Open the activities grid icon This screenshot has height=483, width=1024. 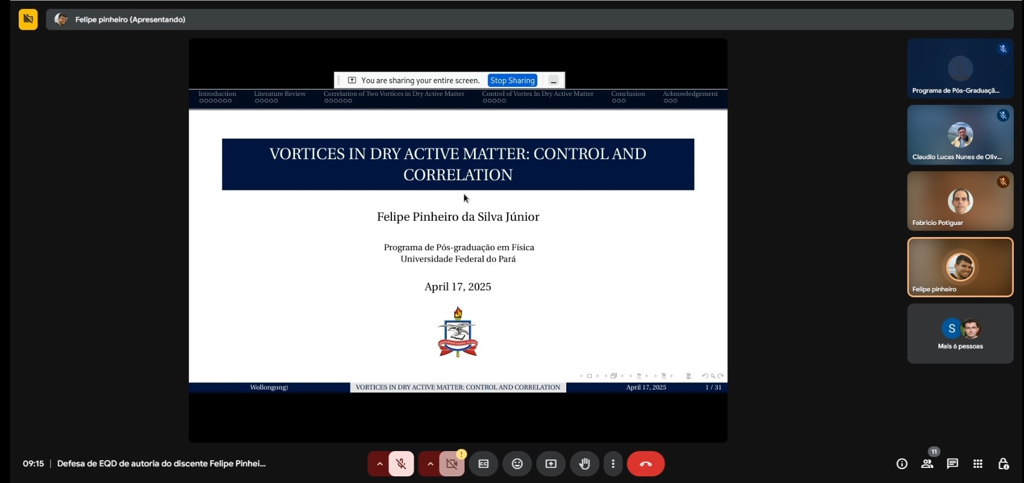[978, 464]
